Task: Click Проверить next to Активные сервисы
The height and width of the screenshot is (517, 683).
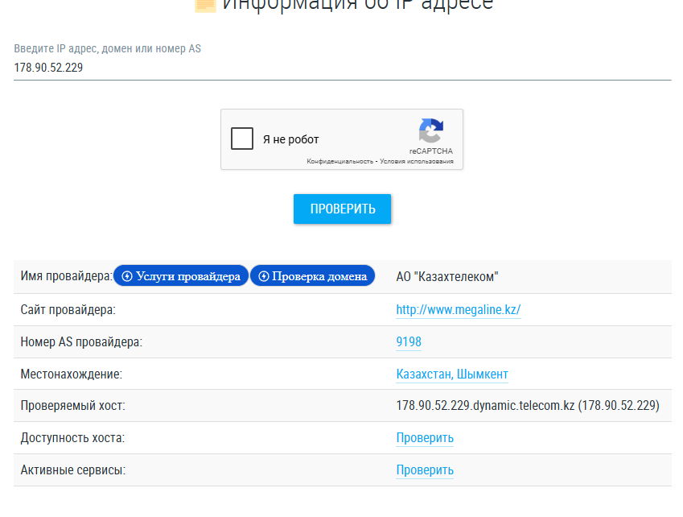Action: pos(425,470)
